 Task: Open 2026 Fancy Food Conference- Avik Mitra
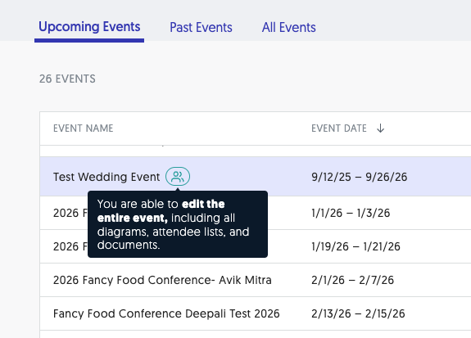click(162, 280)
